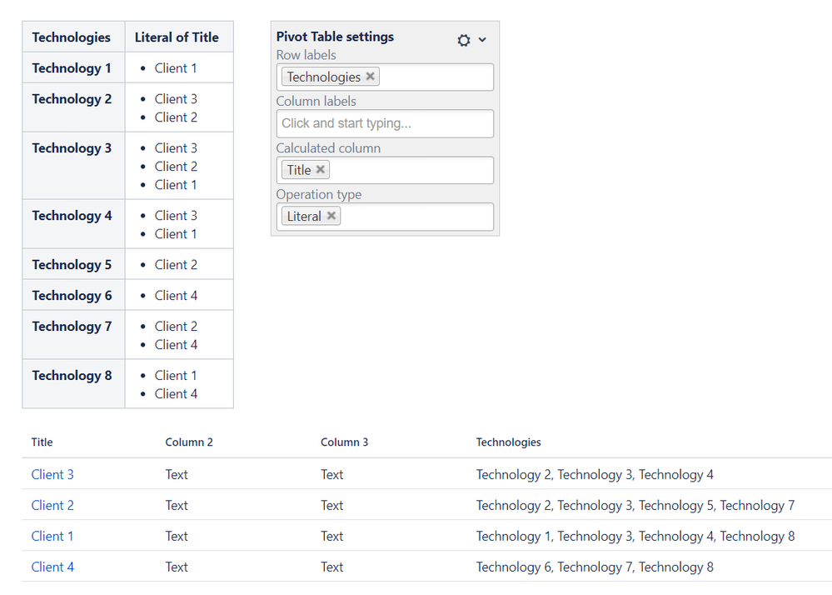Remove the Technologies tag from Row labels
This screenshot has width=832, height=595.
pos(371,77)
